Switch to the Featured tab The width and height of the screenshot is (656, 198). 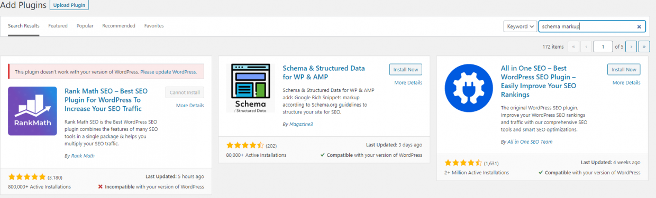[58, 26]
